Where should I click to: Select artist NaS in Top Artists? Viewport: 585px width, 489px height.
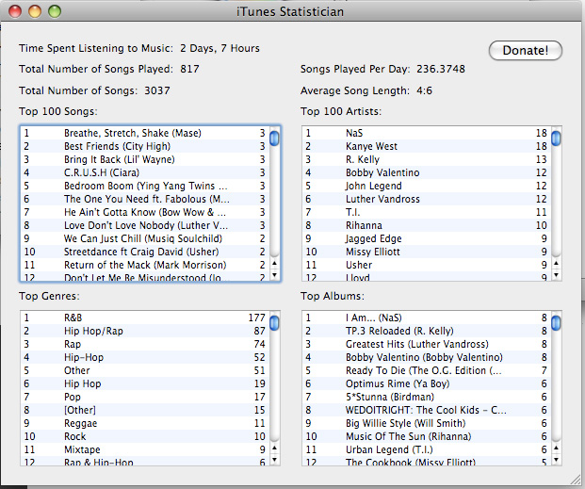(427, 133)
